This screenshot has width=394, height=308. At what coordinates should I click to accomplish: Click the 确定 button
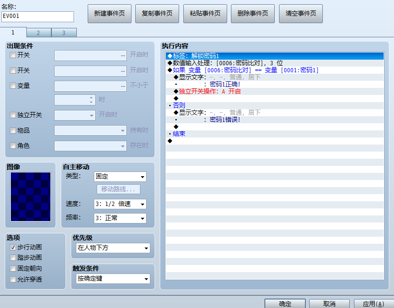[x=285, y=304]
